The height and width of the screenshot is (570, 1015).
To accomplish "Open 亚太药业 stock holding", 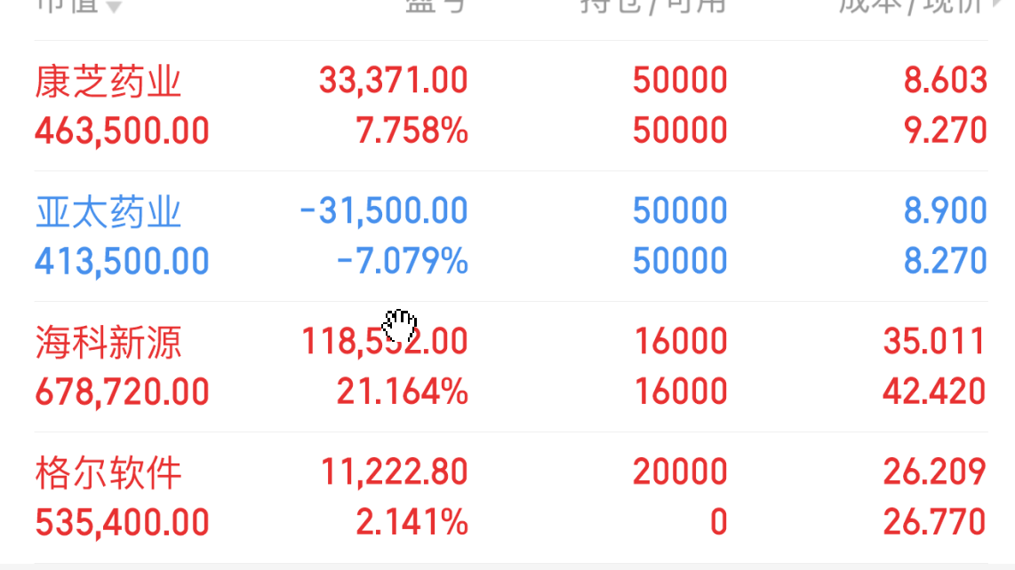I will click(x=511, y=236).
